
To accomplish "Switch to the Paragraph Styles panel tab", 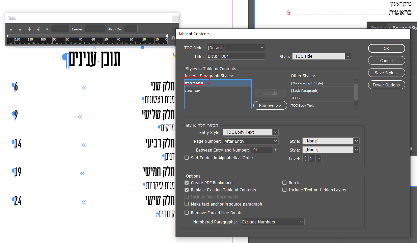I will tap(404, 28).
